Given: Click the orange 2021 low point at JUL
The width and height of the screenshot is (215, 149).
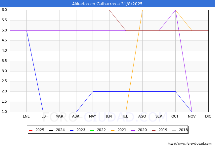Looking at the screenshot, I should [x=126, y=112].
